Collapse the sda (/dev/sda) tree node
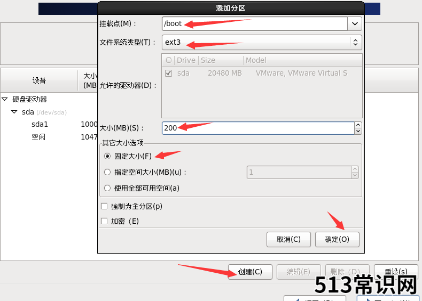 pos(14,112)
